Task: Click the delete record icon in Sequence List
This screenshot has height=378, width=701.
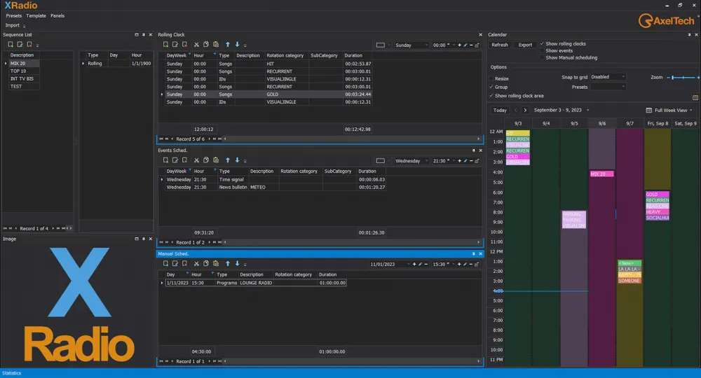Action: pyautogui.click(x=29, y=45)
